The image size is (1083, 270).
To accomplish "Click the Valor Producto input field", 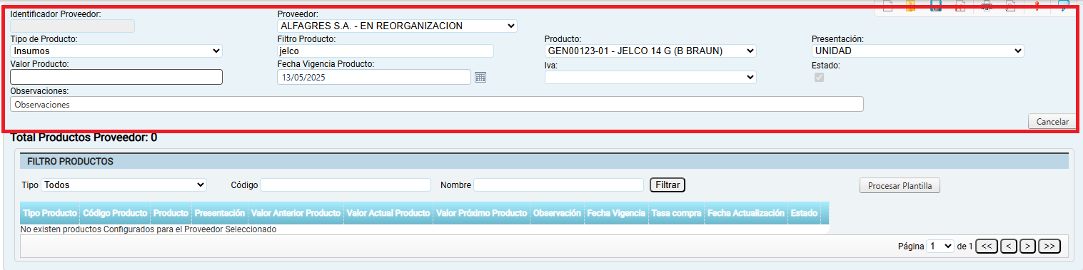I will click(116, 77).
